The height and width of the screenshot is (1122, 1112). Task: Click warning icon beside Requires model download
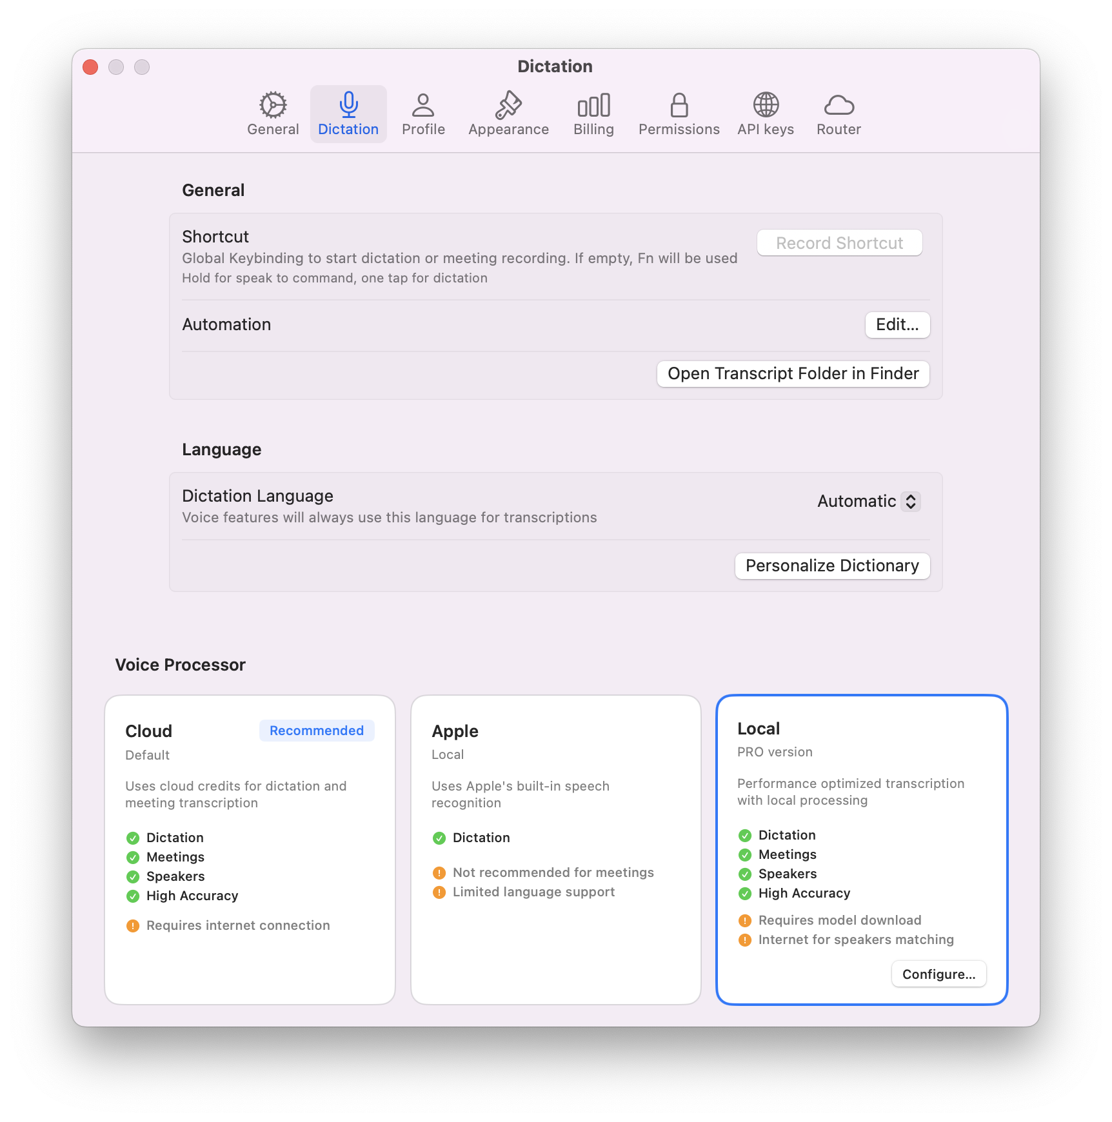pyautogui.click(x=745, y=920)
